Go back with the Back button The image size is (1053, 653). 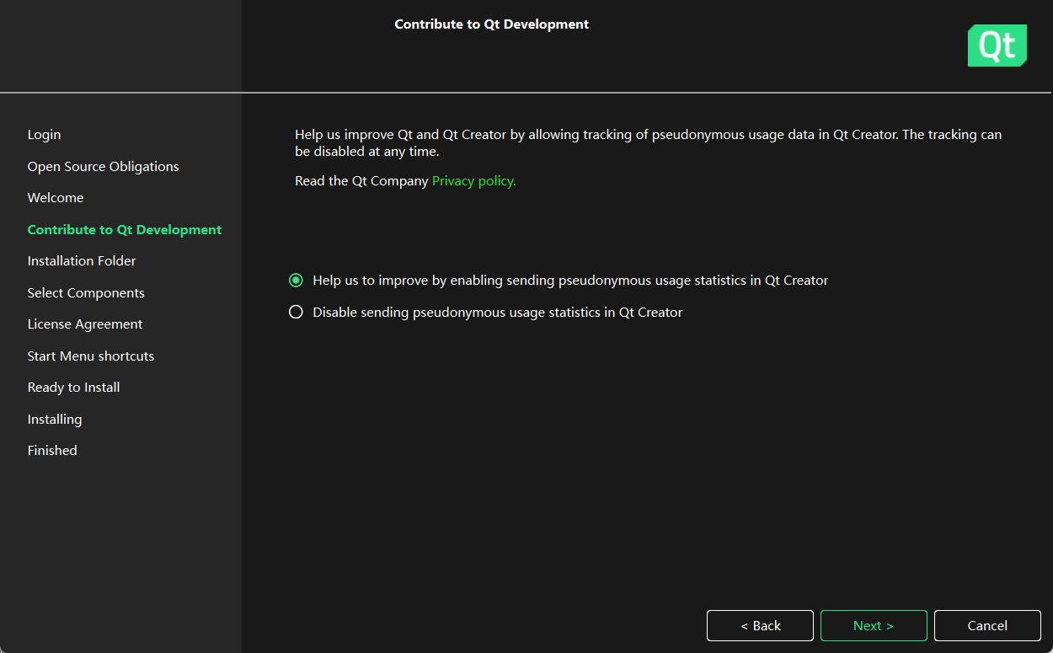760,625
